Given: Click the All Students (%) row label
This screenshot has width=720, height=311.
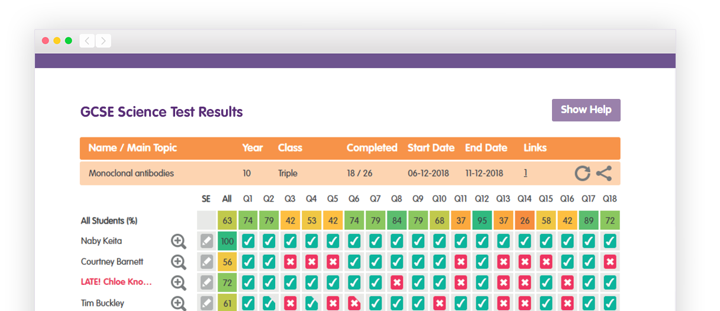Looking at the screenshot, I should 109,221.
